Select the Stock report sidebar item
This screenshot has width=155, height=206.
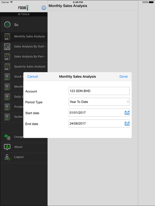12,77
